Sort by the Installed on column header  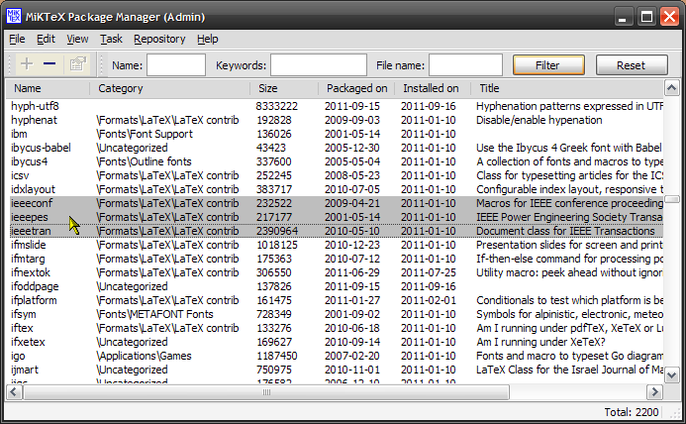coord(433,88)
